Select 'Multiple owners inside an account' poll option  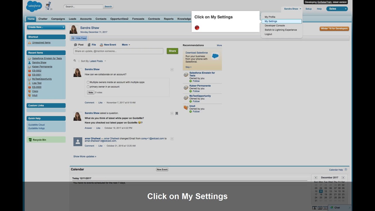coord(88,82)
